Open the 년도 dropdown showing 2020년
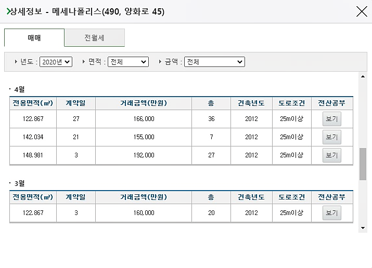The image size is (372, 268). [56, 62]
